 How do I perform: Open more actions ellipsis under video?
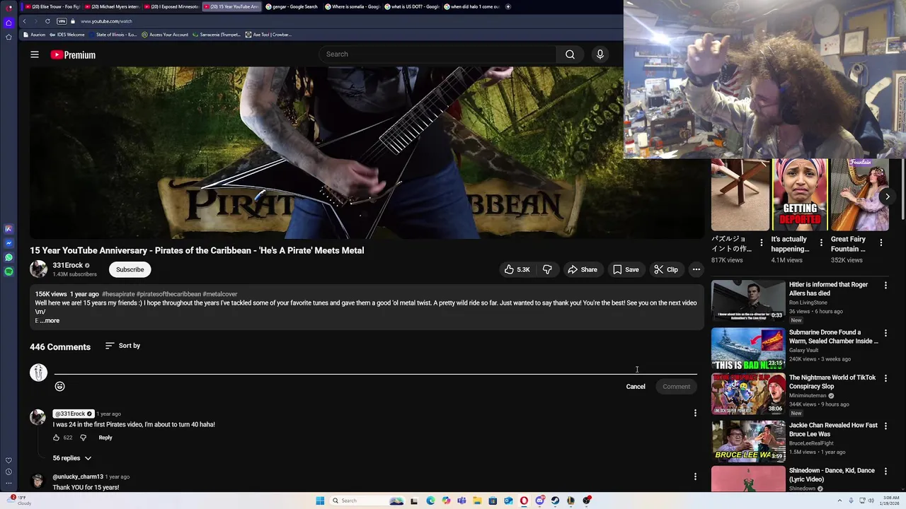(696, 269)
